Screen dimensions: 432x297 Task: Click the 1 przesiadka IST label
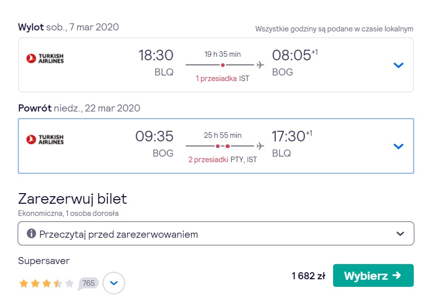click(223, 79)
